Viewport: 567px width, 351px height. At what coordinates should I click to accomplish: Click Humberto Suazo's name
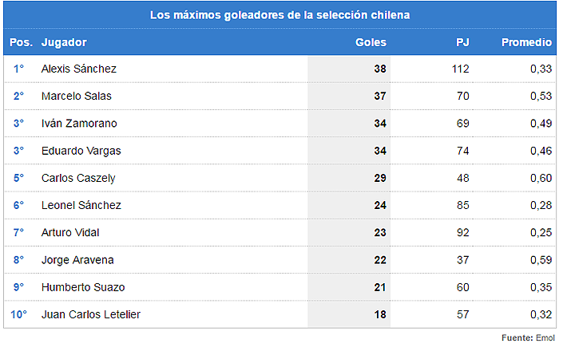pyautogui.click(x=83, y=287)
